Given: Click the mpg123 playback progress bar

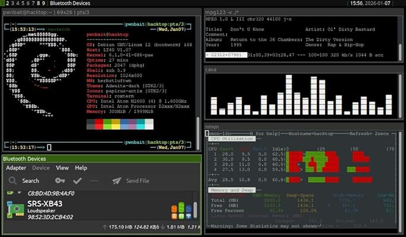Looking at the screenshot, I should pos(226,55).
